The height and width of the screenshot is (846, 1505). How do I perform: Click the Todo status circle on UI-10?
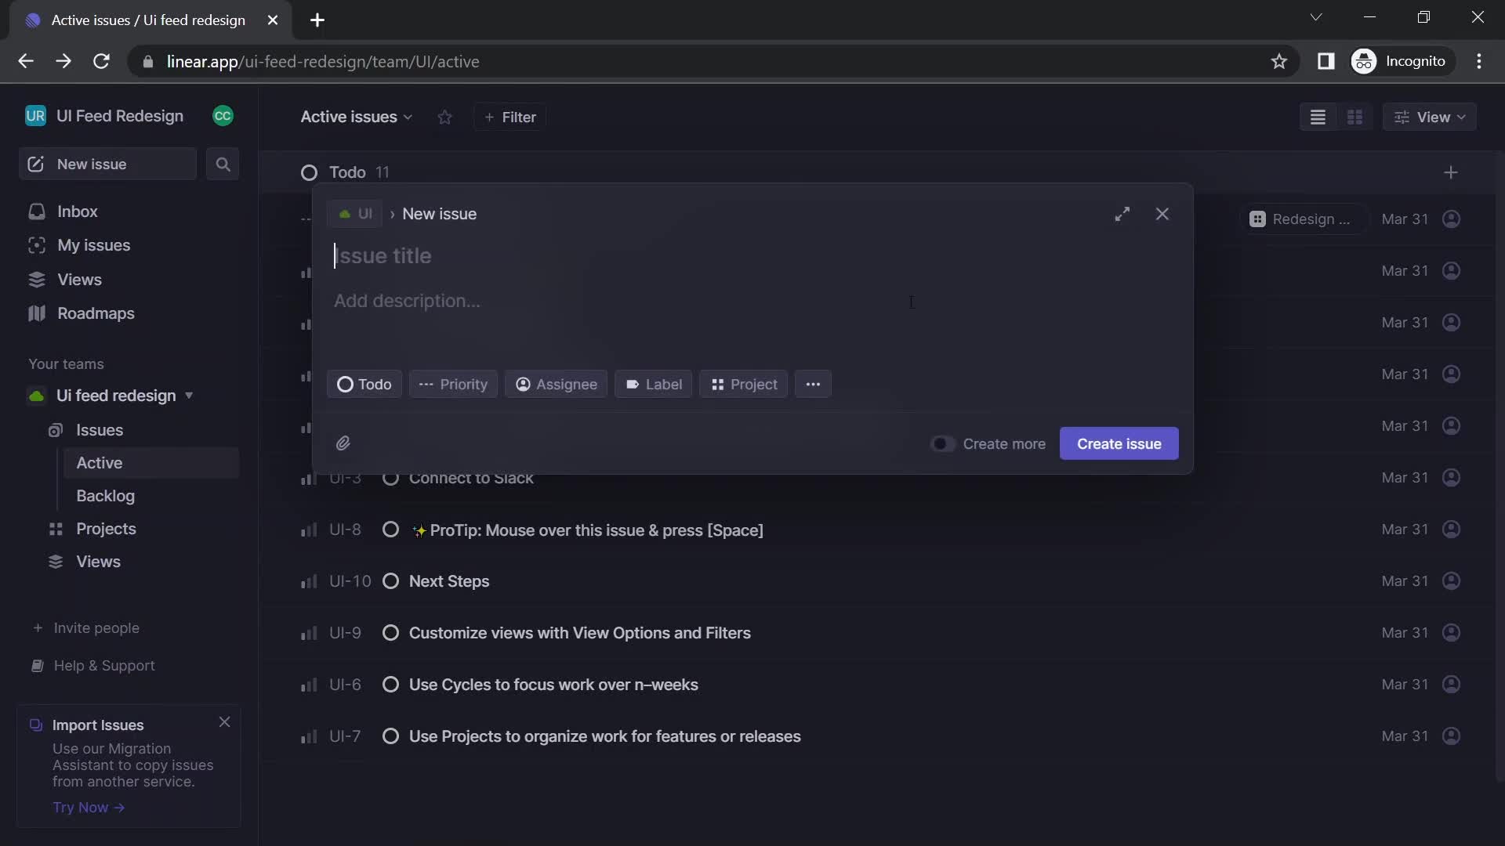tap(390, 581)
